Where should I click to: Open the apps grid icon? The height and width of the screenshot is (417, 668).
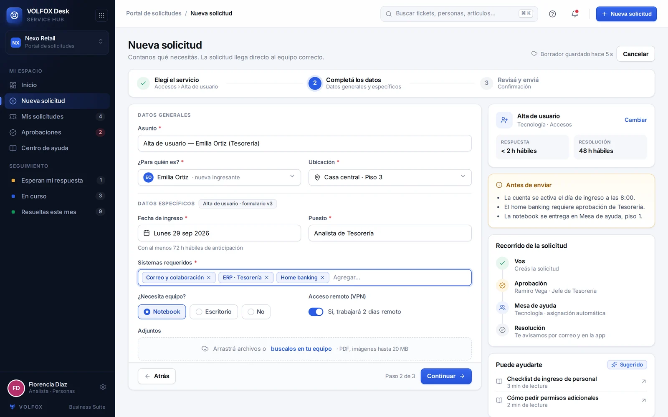click(x=101, y=15)
